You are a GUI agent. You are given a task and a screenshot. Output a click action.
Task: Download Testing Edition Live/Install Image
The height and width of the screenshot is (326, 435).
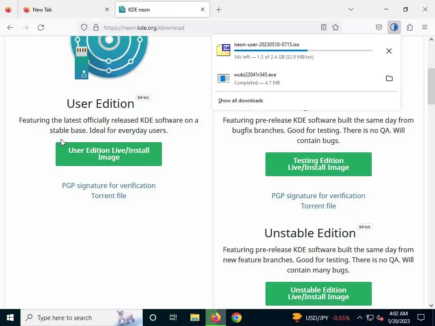(319, 164)
